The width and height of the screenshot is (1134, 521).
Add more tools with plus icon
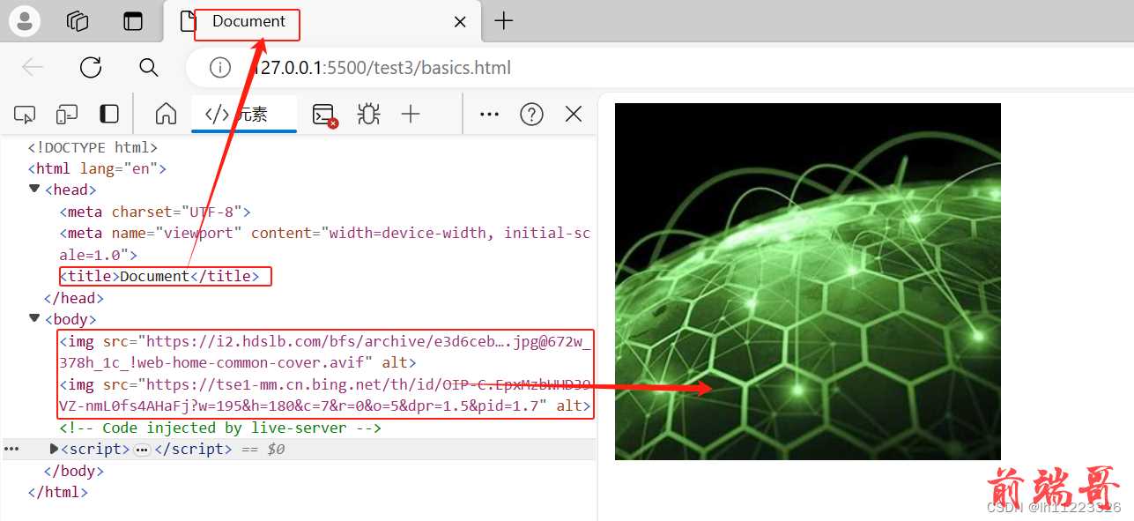coord(411,114)
